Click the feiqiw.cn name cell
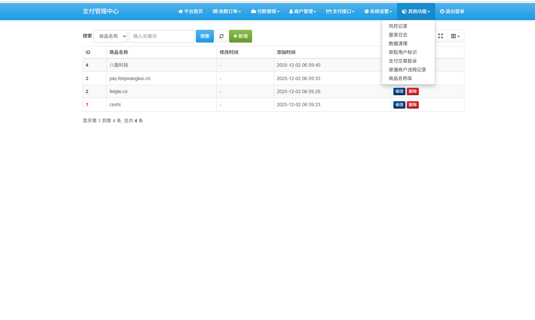The image size is (535, 320). [x=162, y=91]
